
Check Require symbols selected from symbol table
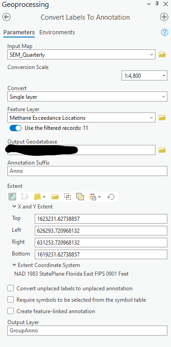pyautogui.click(x=11, y=300)
